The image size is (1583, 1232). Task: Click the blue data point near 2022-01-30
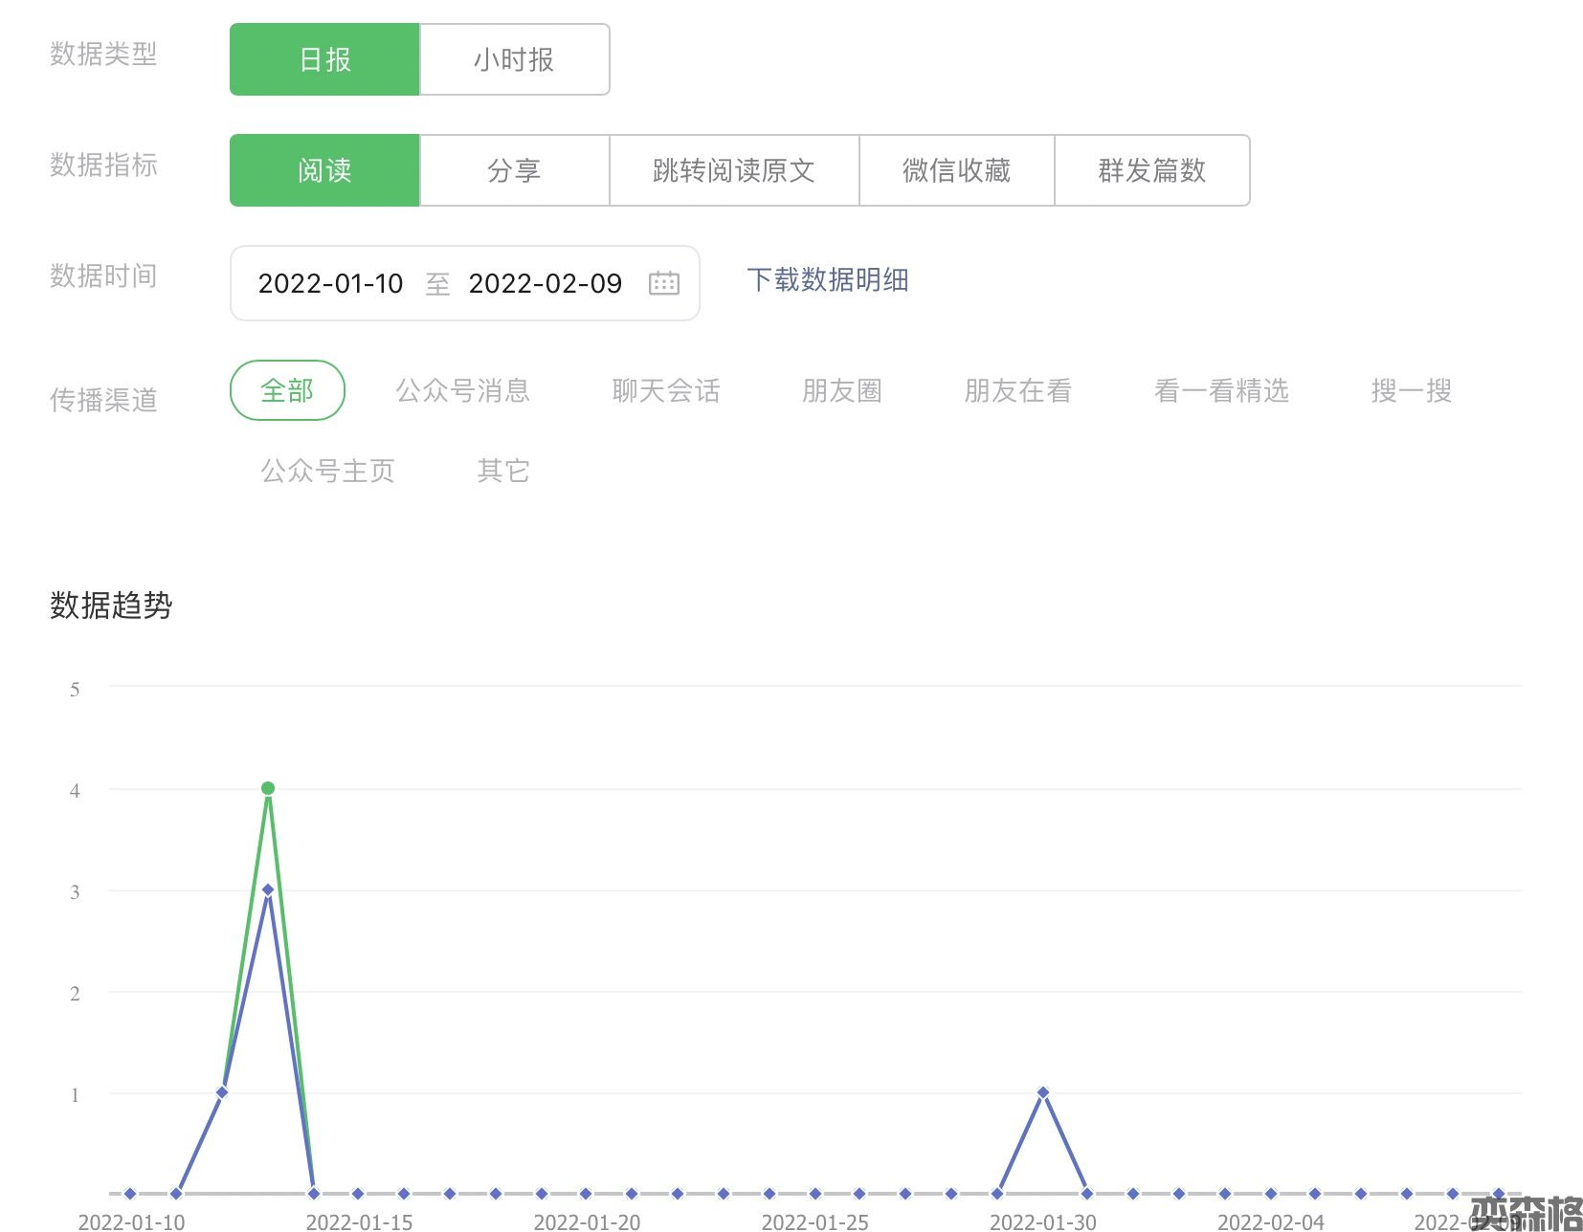point(1043,1092)
